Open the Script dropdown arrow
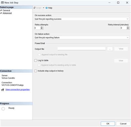 (x=43, y=8)
